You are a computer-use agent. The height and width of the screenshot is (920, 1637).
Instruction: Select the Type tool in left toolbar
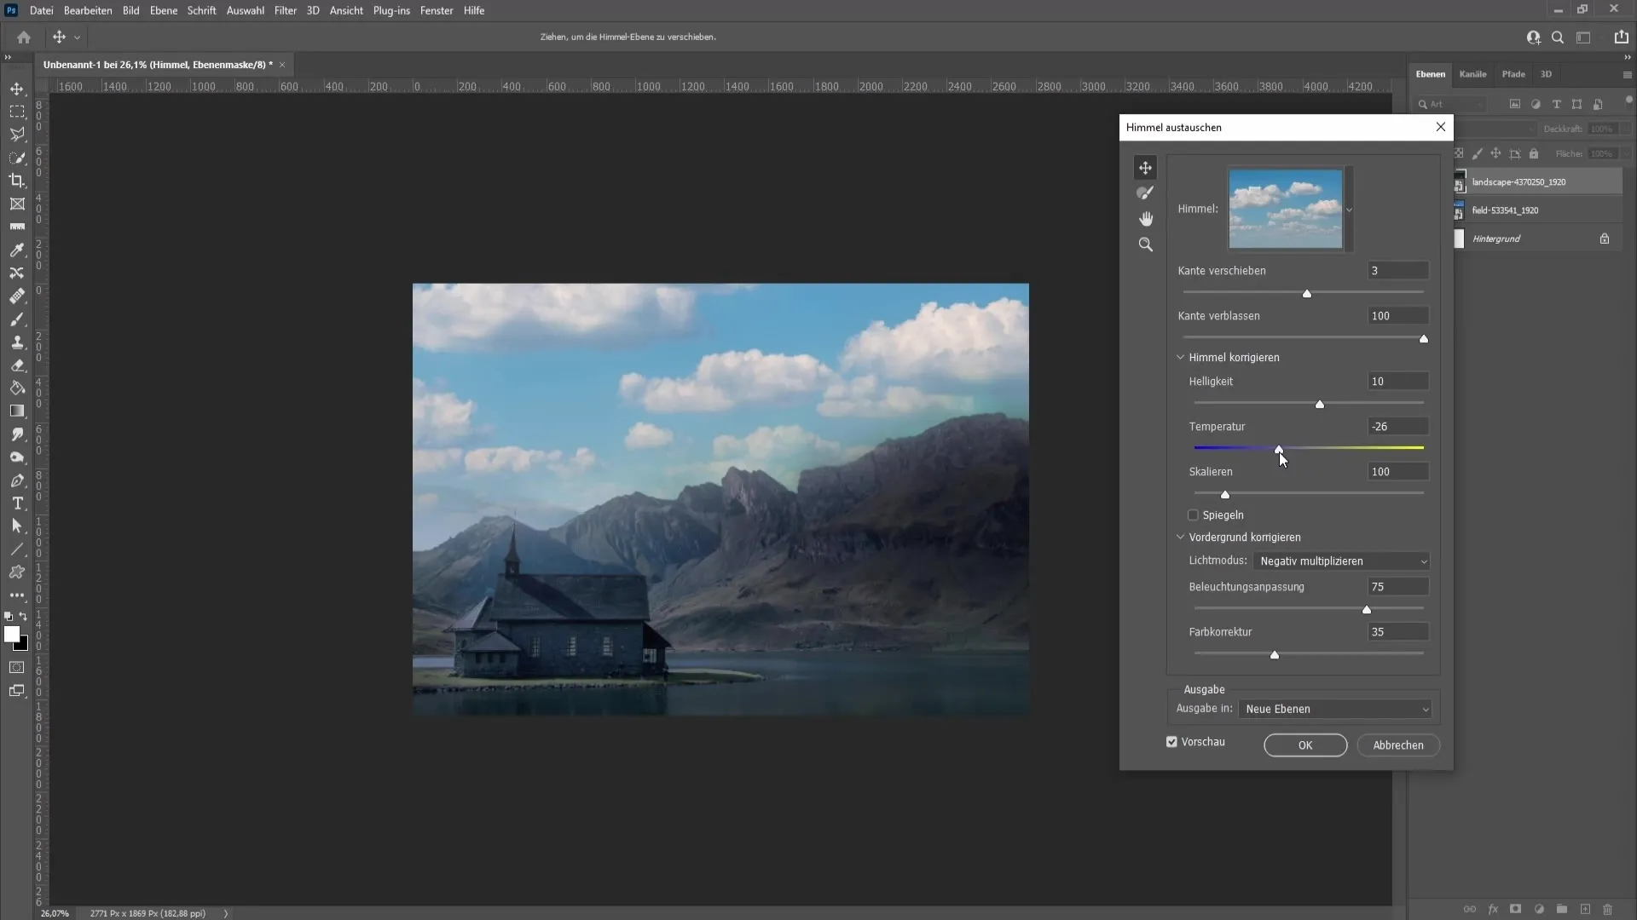[17, 503]
